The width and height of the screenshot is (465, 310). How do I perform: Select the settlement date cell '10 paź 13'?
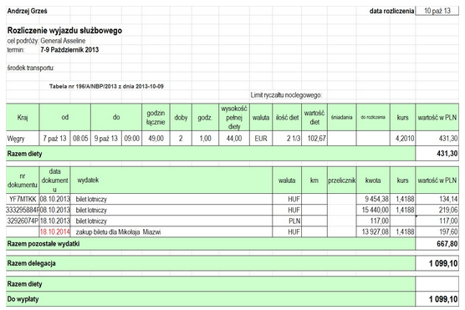click(x=437, y=11)
